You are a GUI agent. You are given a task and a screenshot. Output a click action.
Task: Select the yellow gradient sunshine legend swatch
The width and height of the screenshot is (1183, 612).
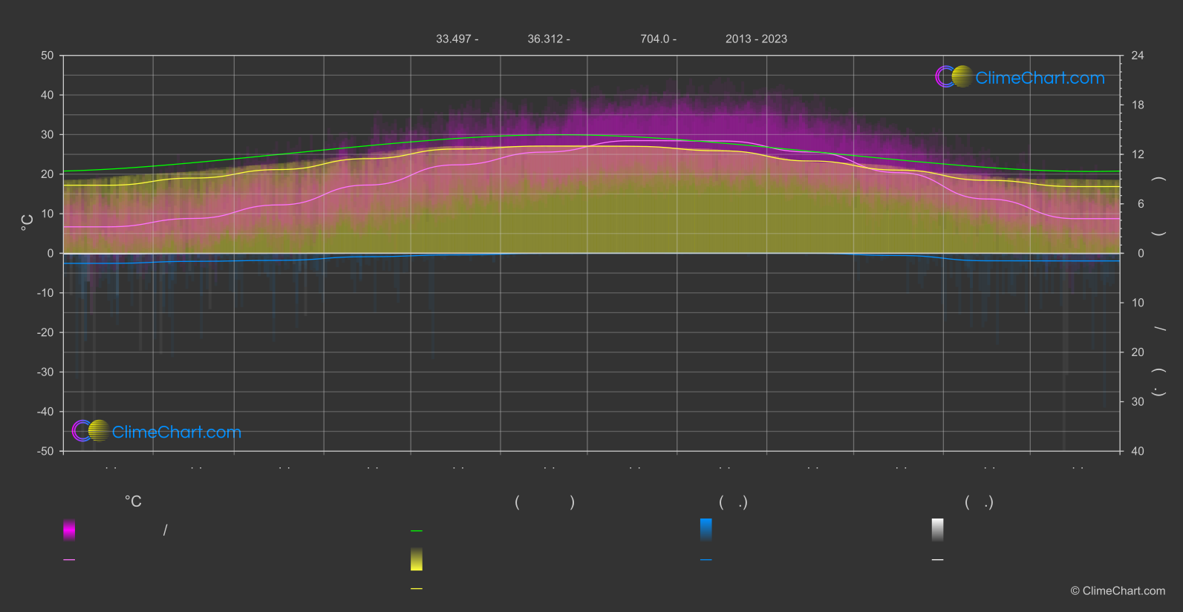coord(417,559)
